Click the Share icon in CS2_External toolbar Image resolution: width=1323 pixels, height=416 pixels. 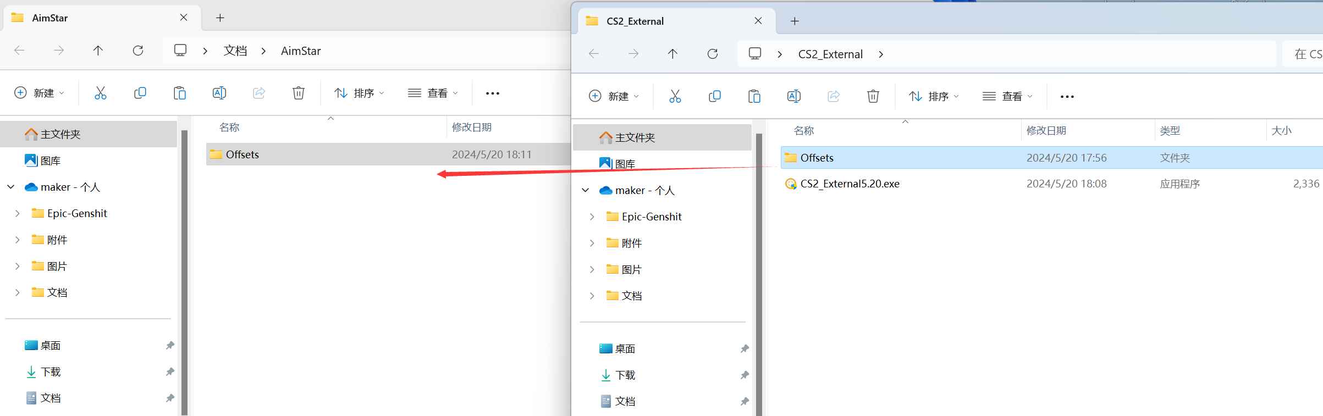tap(834, 96)
